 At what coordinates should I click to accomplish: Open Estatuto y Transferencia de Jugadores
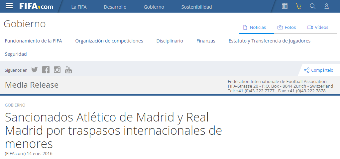click(270, 41)
